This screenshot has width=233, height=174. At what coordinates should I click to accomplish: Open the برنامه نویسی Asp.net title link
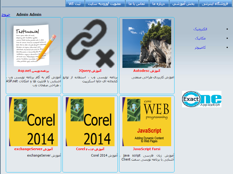[x=34, y=71]
